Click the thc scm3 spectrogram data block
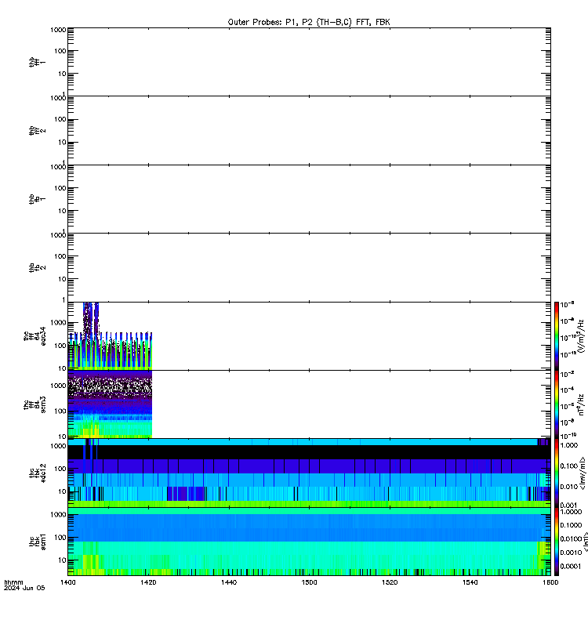The height and width of the screenshot is (627, 588). (110, 404)
